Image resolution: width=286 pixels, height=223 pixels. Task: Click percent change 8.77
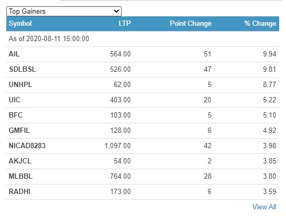coord(270,84)
